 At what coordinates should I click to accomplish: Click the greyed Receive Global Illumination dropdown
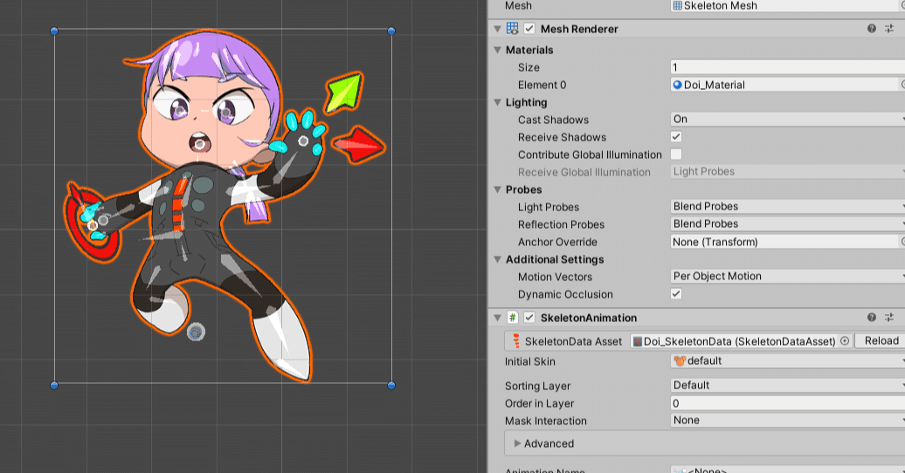(787, 171)
